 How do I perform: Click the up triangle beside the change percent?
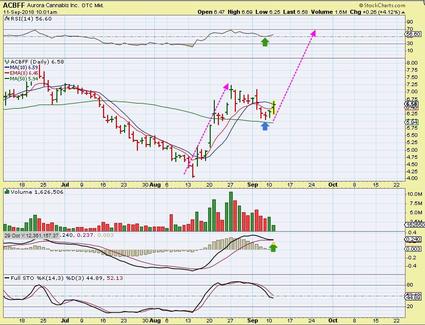pos(403,12)
